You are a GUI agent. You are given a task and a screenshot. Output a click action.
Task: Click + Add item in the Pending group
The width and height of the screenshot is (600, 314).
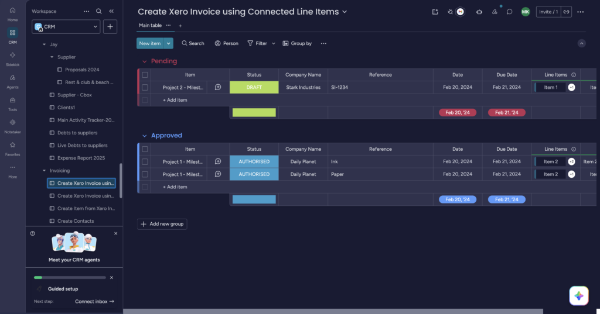tap(175, 100)
